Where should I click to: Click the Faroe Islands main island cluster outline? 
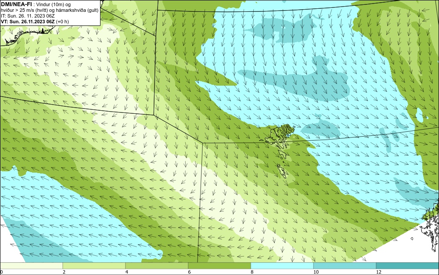tap(280, 136)
